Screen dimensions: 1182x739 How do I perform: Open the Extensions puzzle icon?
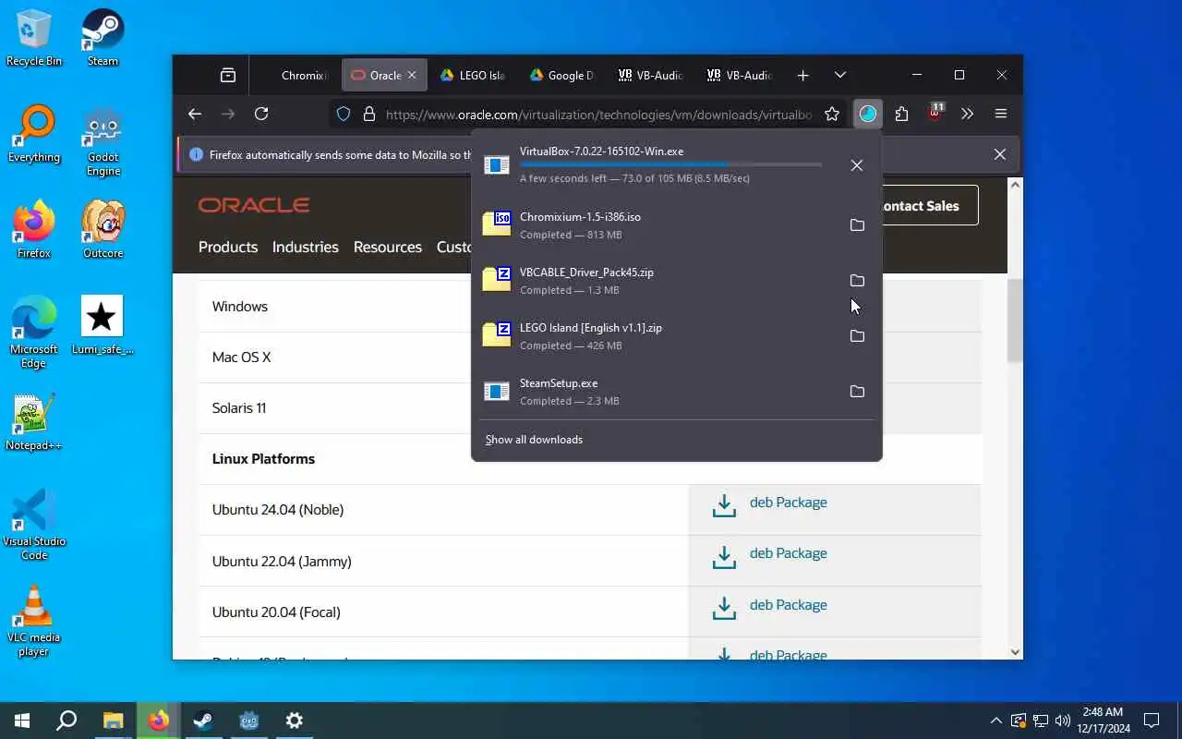pos(901,114)
